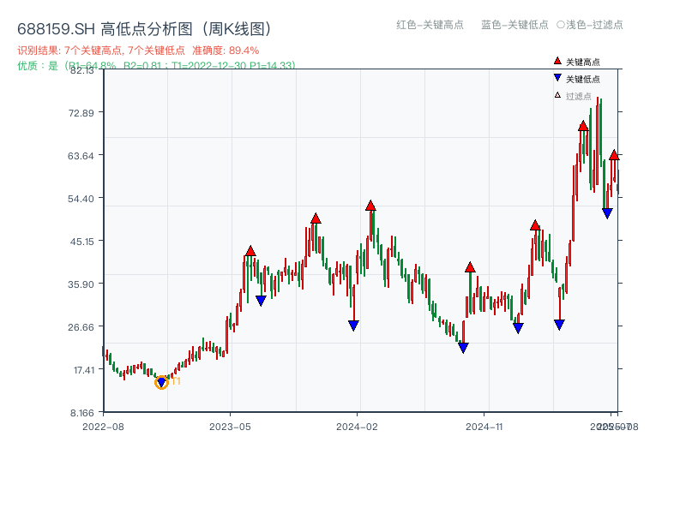
Task: Click the red 关键高点 triangle icon in the legend
Action: point(557,61)
